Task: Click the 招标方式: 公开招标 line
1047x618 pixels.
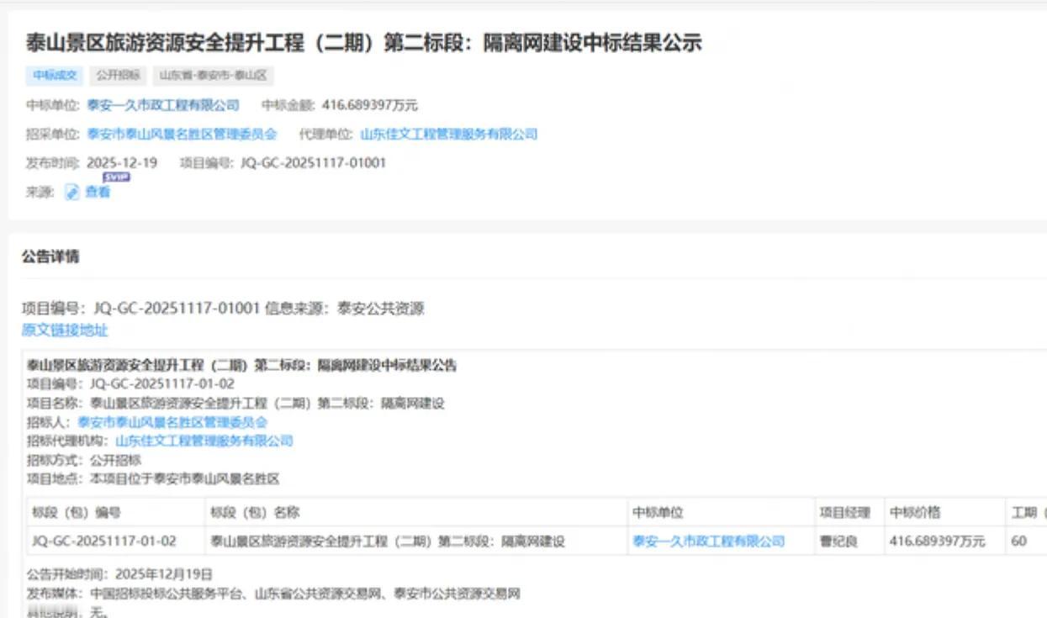Action: point(84,460)
